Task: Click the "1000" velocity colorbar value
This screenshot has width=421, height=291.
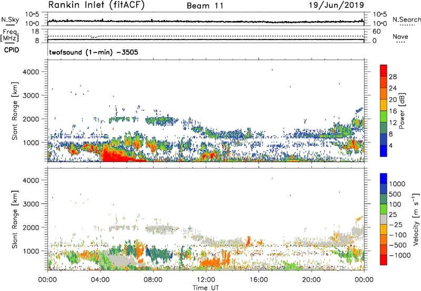Action: point(397,184)
